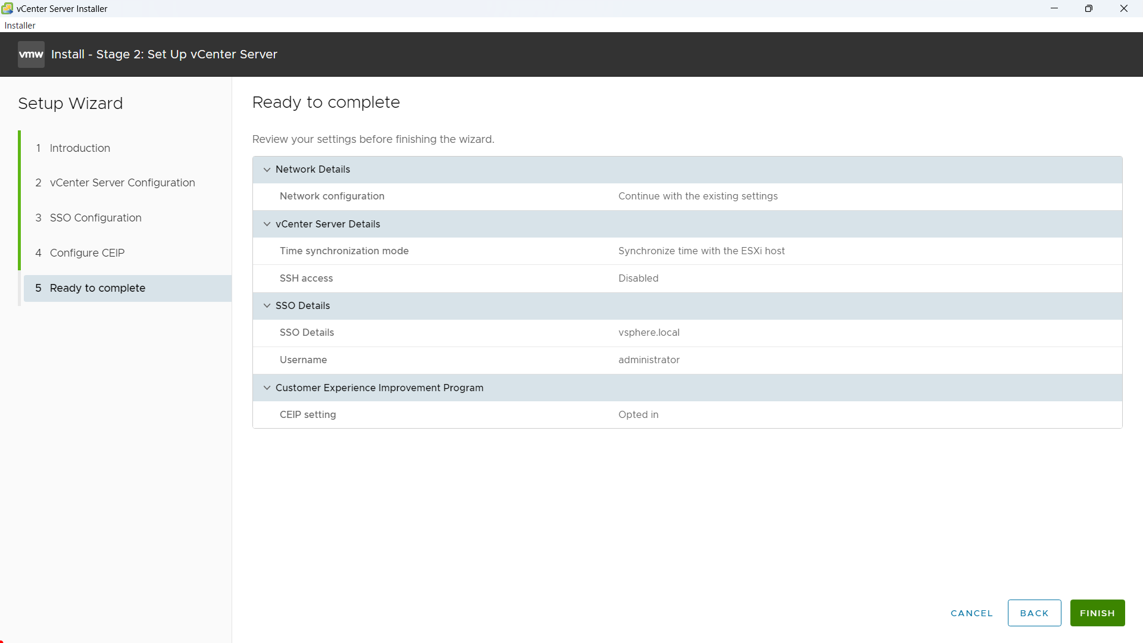Minimize the installer window
Screen dimensions: 1143x643
coord(1054,8)
